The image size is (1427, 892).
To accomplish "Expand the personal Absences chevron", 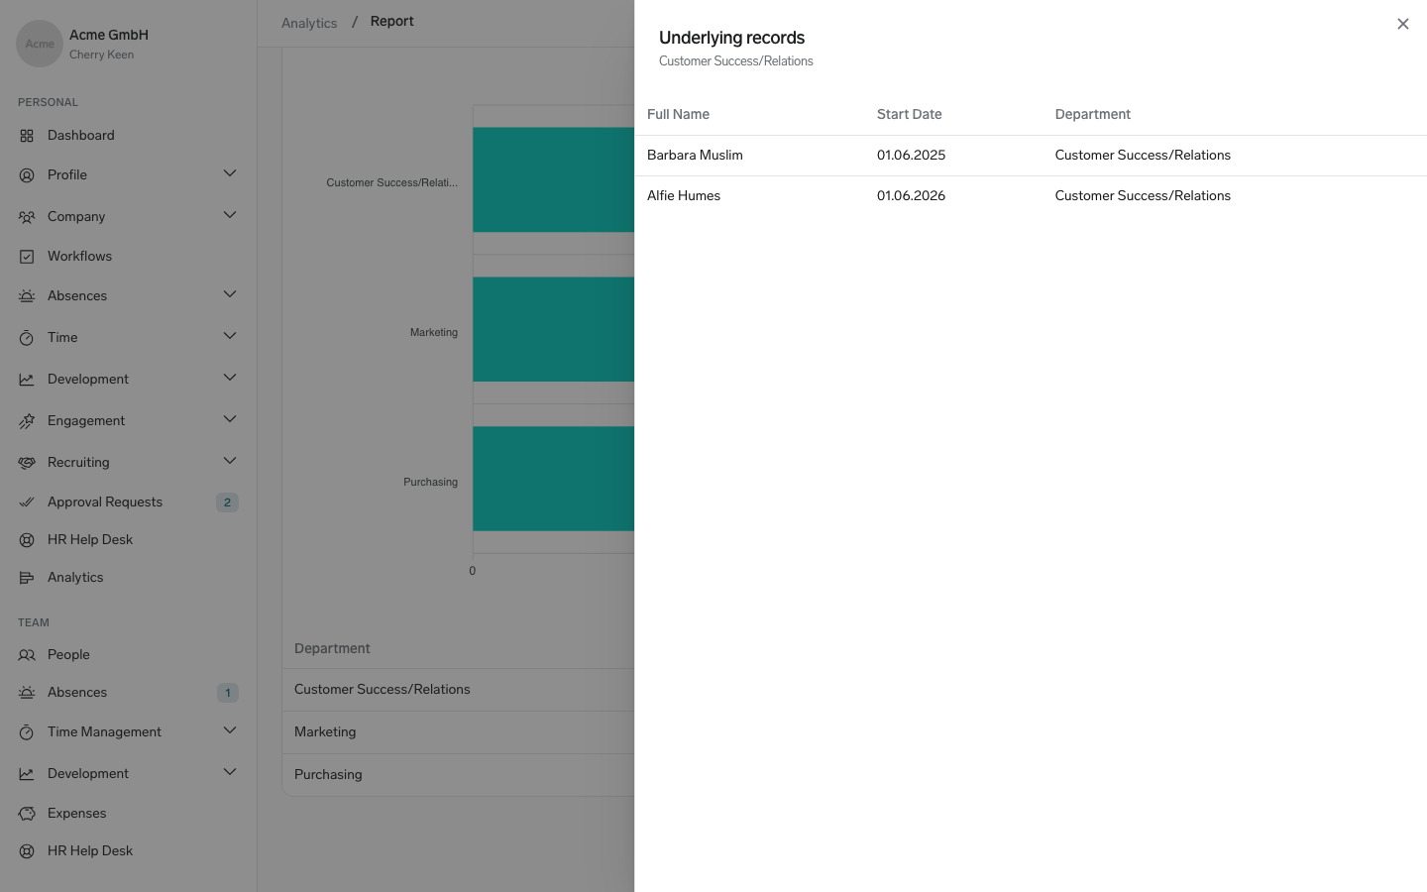I will (230, 294).
